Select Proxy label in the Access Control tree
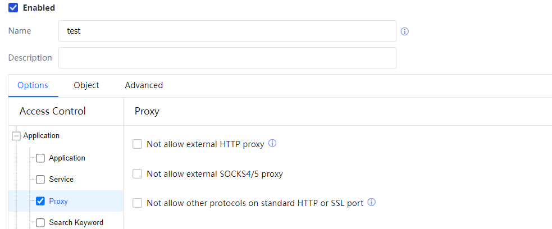The image size is (552, 229). tap(58, 201)
